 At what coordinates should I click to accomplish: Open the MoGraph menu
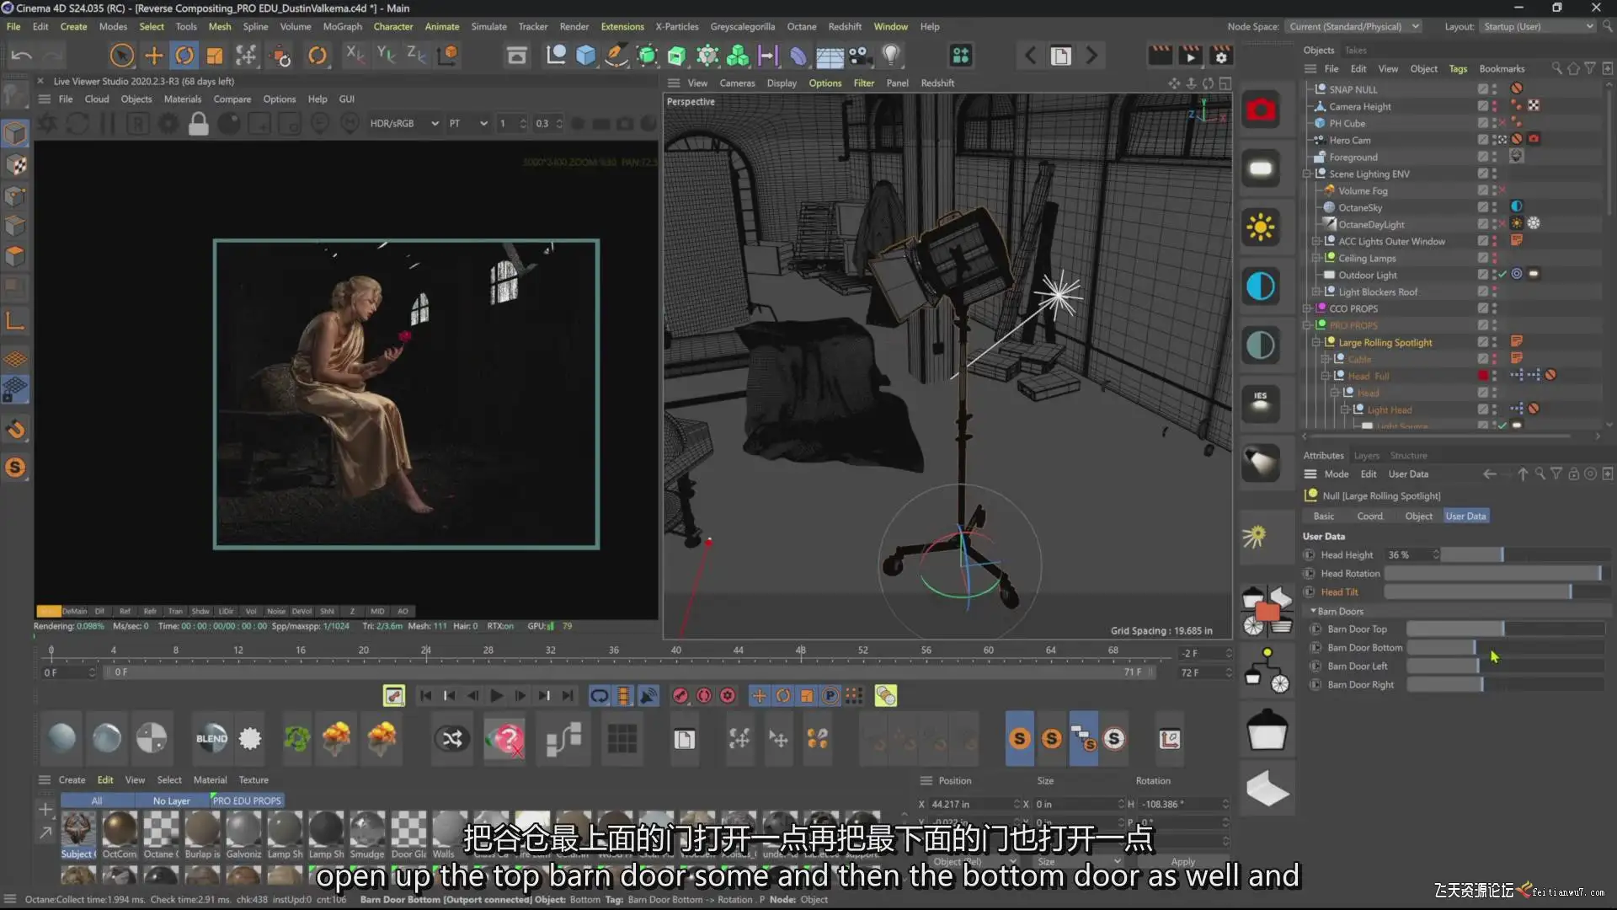342,27
